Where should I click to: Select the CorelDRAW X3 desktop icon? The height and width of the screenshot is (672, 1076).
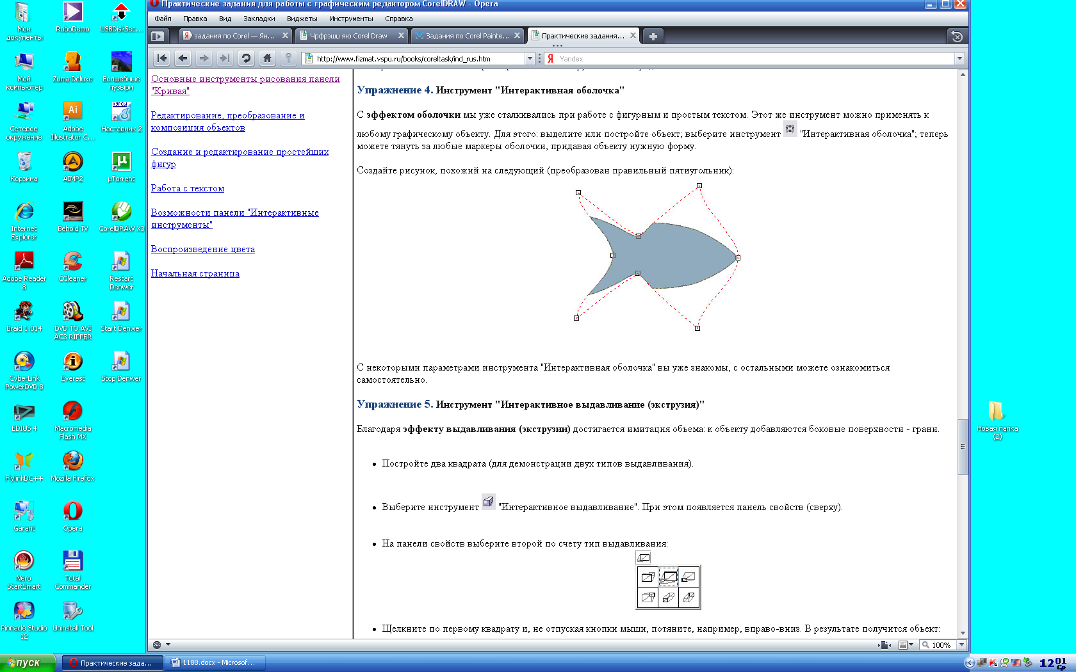[122, 216]
